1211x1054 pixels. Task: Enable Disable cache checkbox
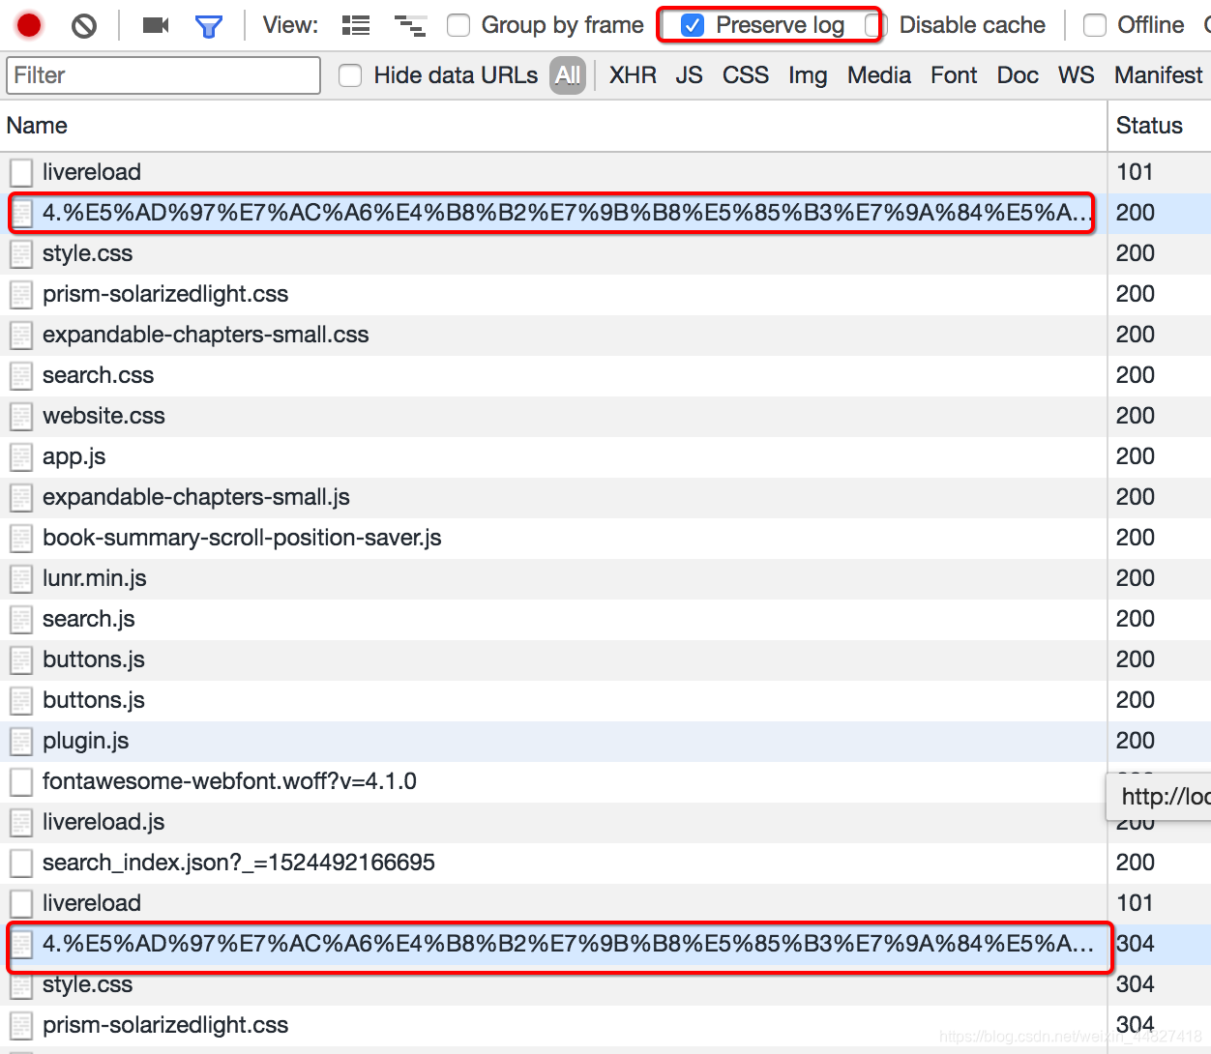pos(876,25)
